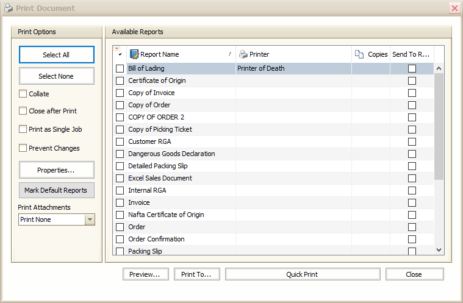Viewport: 463px width, 303px height.
Task: Open the Preview... dialog
Action: point(145,274)
